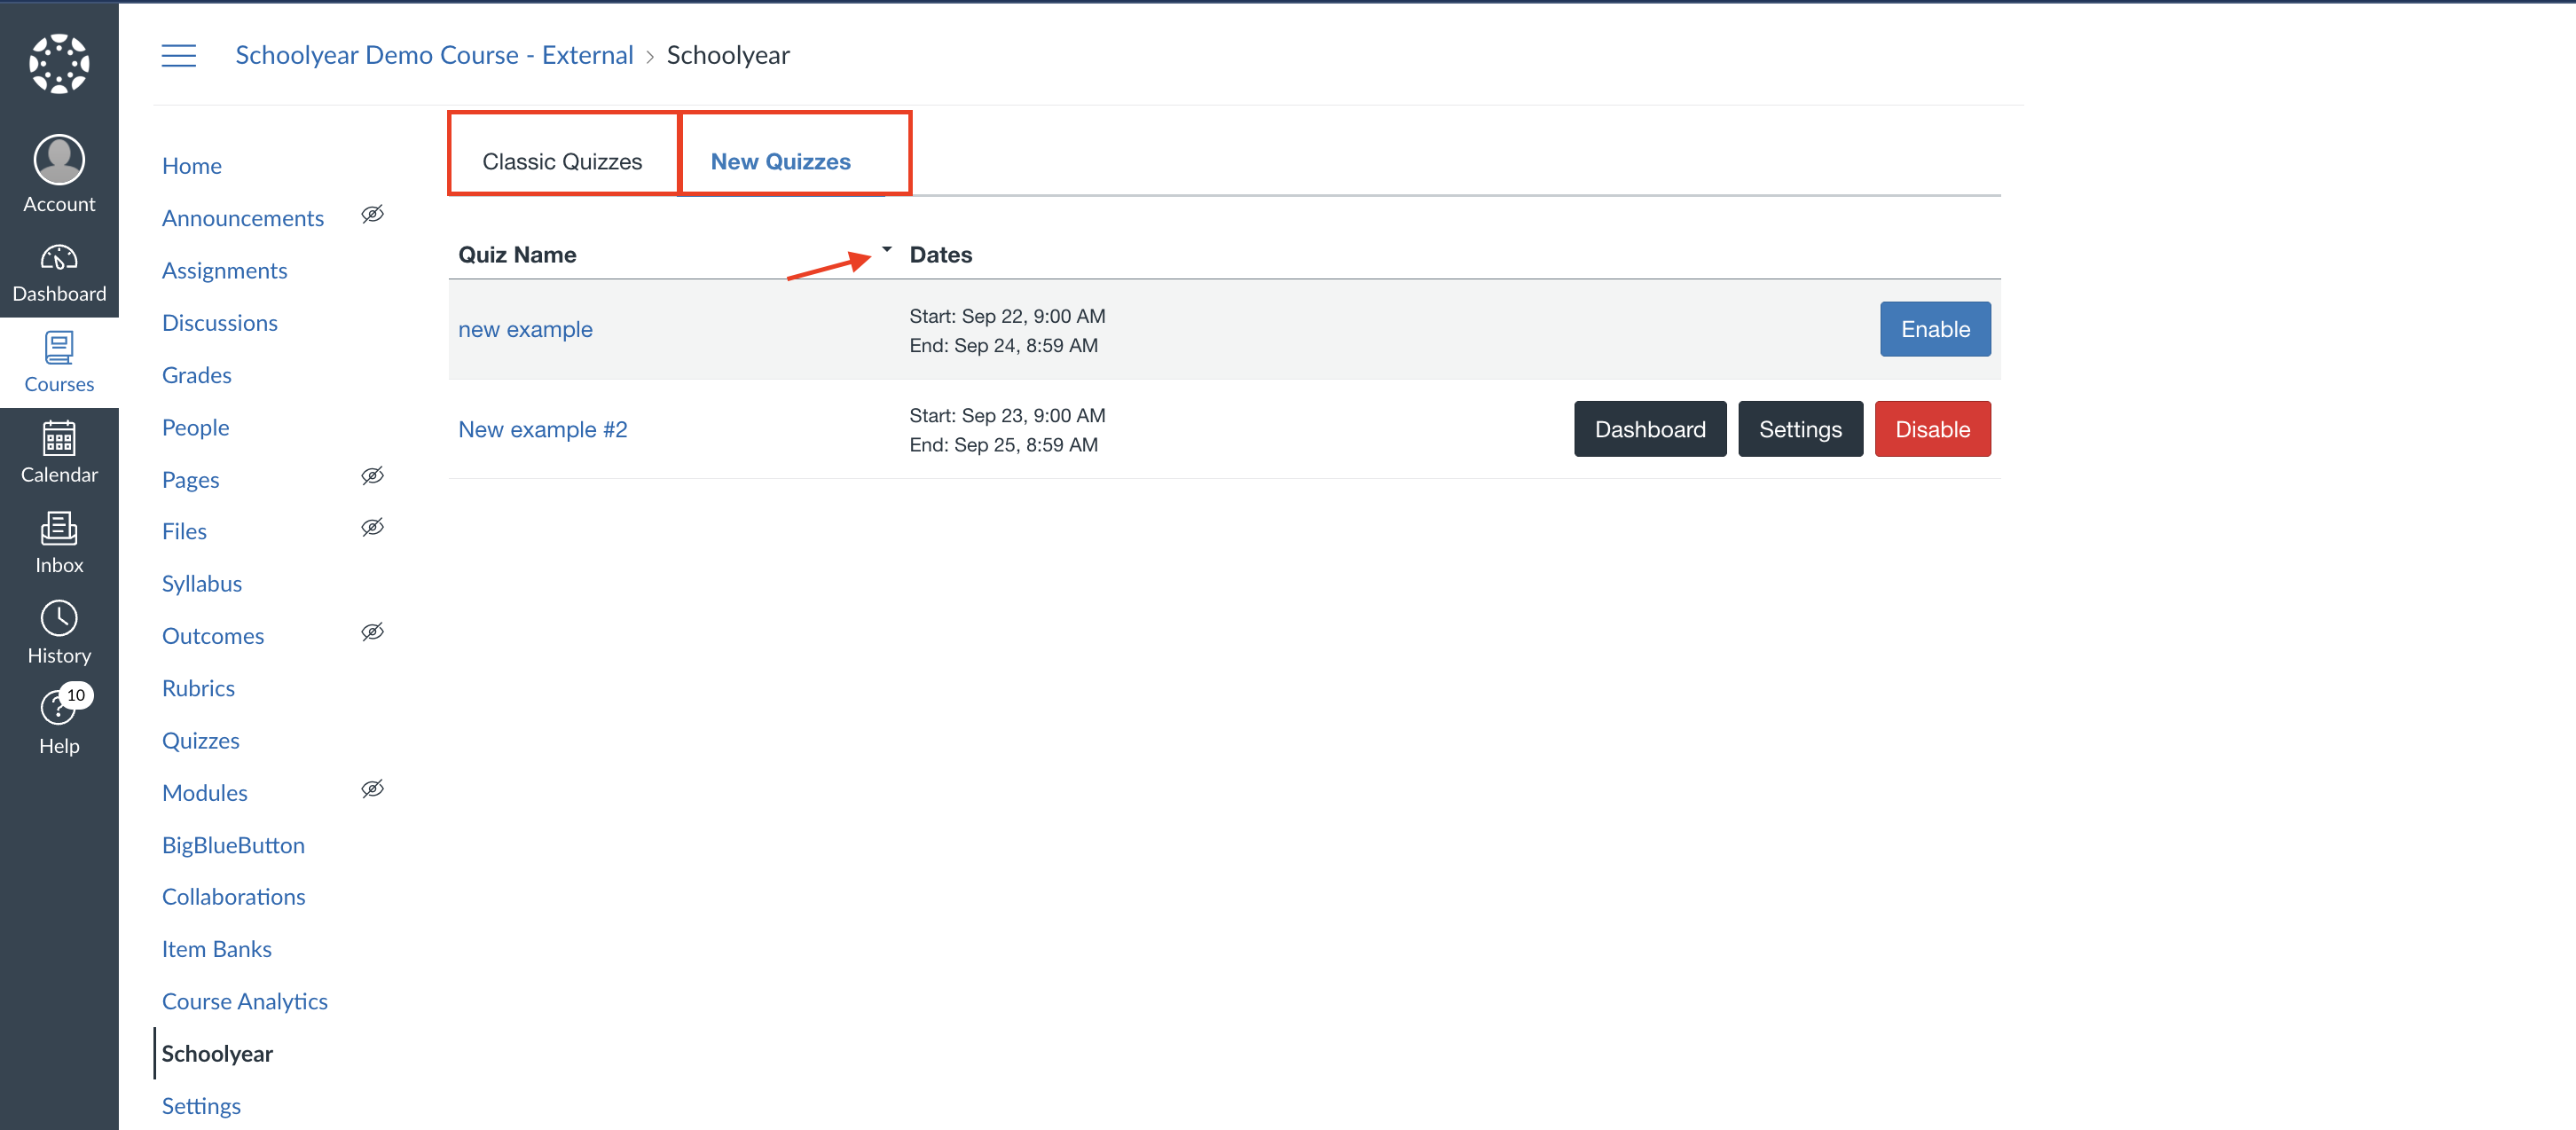2576x1130 pixels.
Task: Collapse course menu with hamburger icon
Action: 179,55
